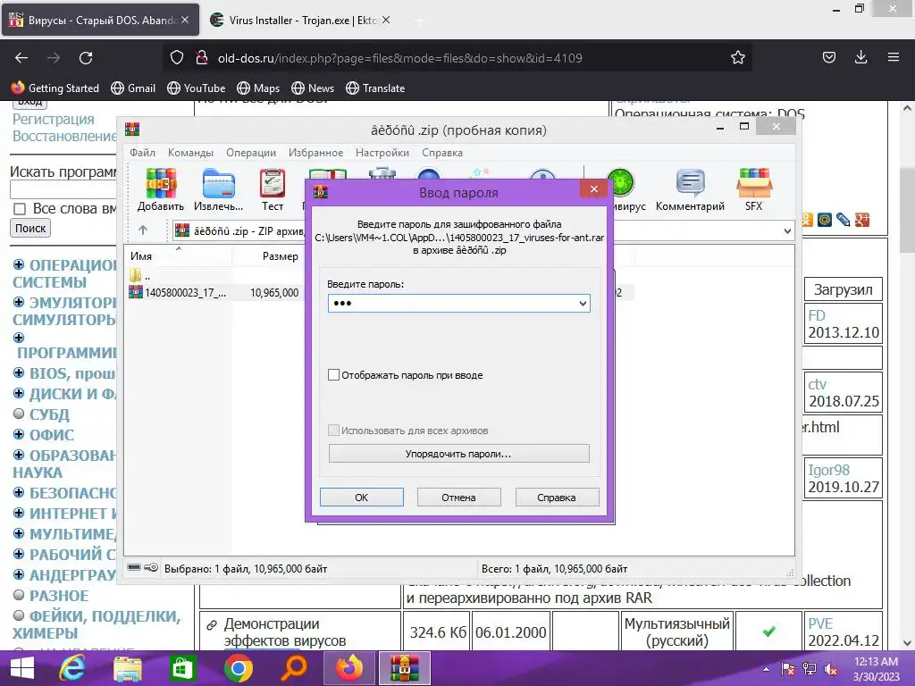Click the Тест toolbar icon in WinRAR

pyautogui.click(x=272, y=189)
